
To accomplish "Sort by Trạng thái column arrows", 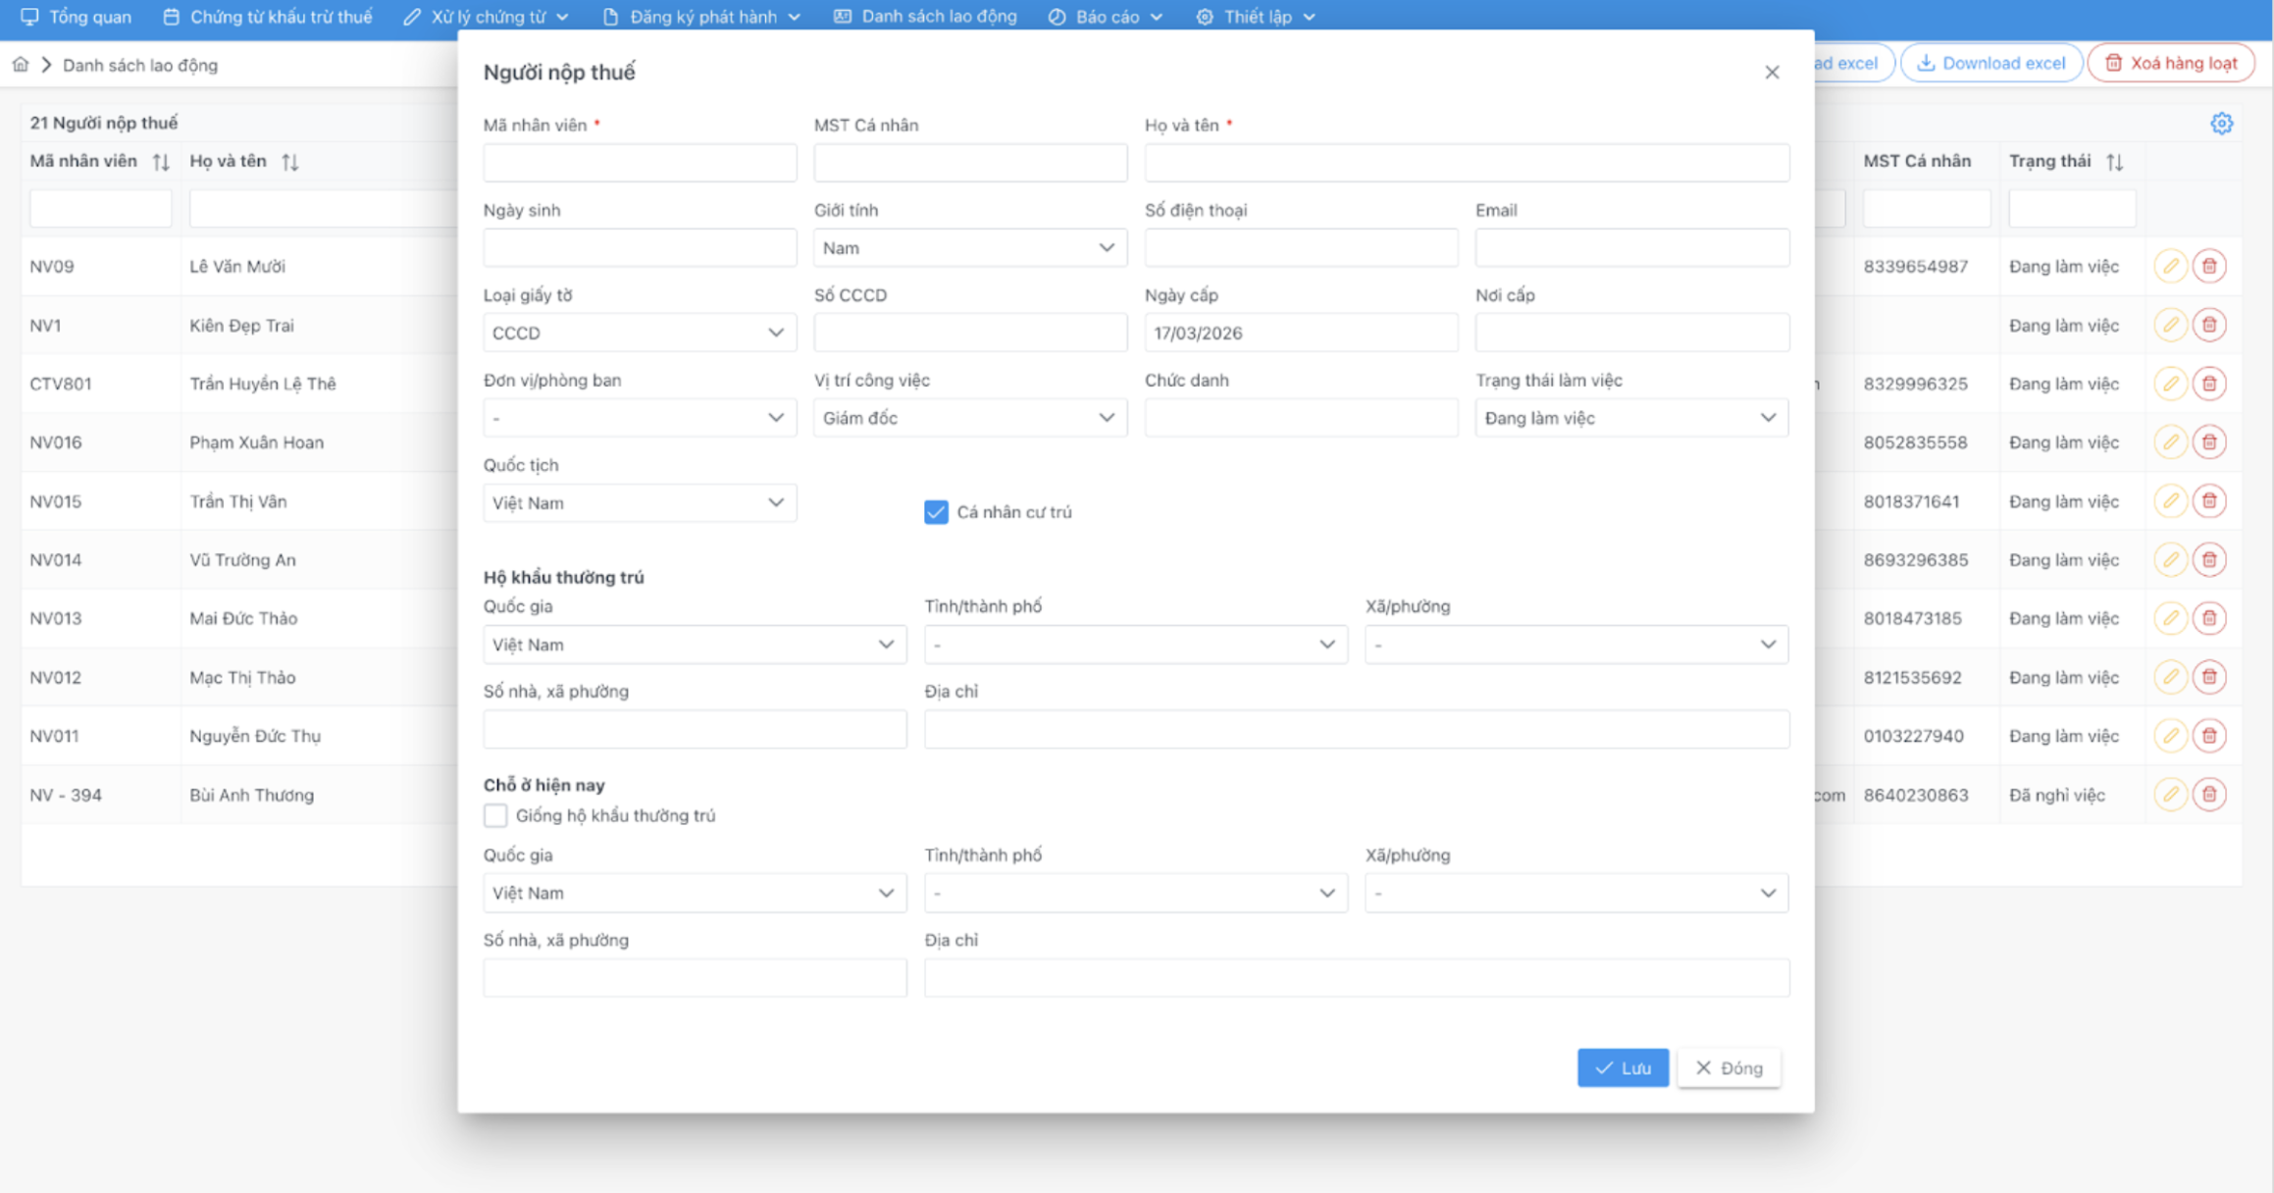I will point(2115,162).
